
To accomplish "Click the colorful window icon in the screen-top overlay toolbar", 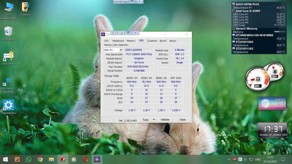I will click(132, 2).
